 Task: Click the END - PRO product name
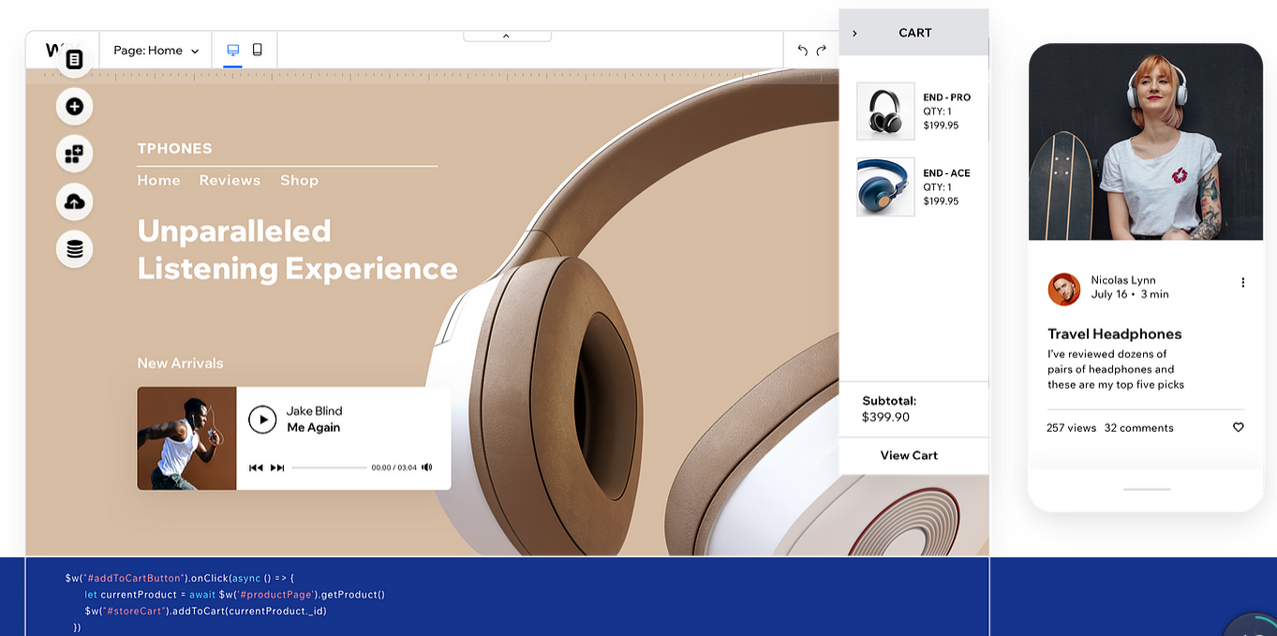click(946, 97)
